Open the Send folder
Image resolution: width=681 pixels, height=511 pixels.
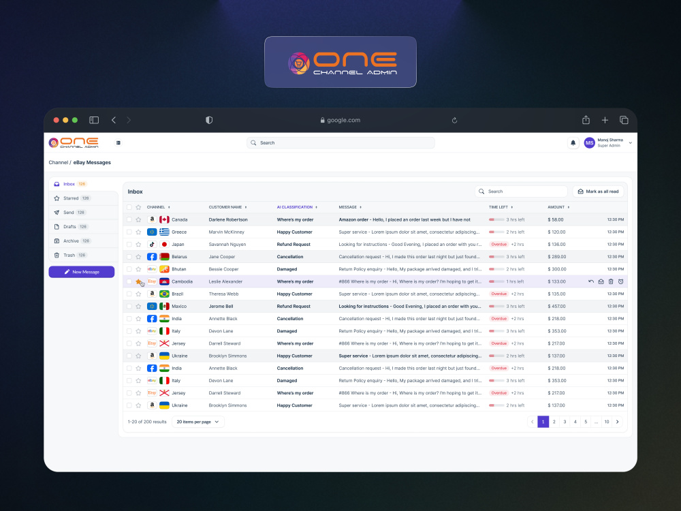click(x=83, y=213)
